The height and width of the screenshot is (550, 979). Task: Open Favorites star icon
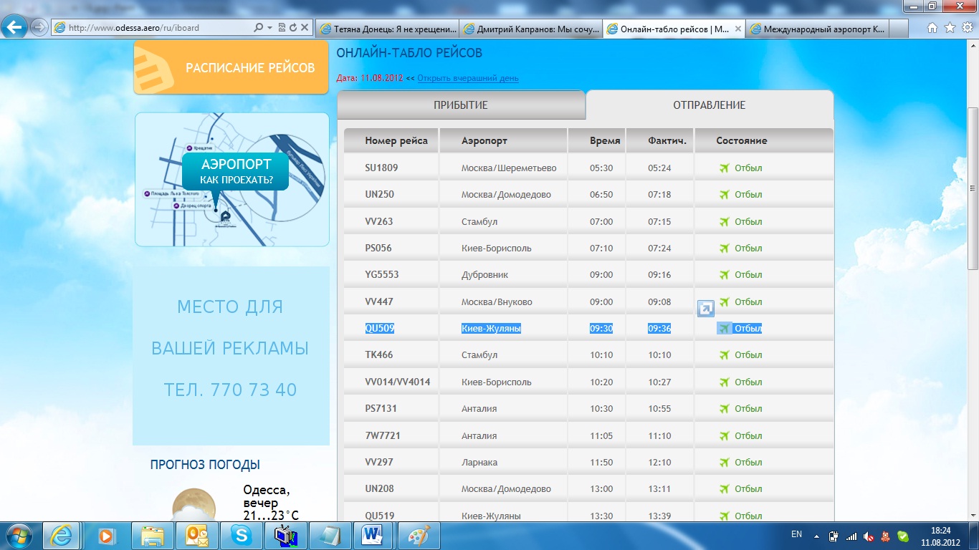[950, 28]
